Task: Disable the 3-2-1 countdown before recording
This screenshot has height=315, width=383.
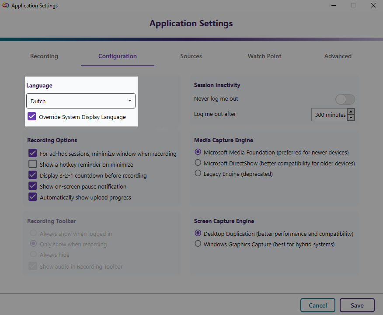Action: click(32, 175)
